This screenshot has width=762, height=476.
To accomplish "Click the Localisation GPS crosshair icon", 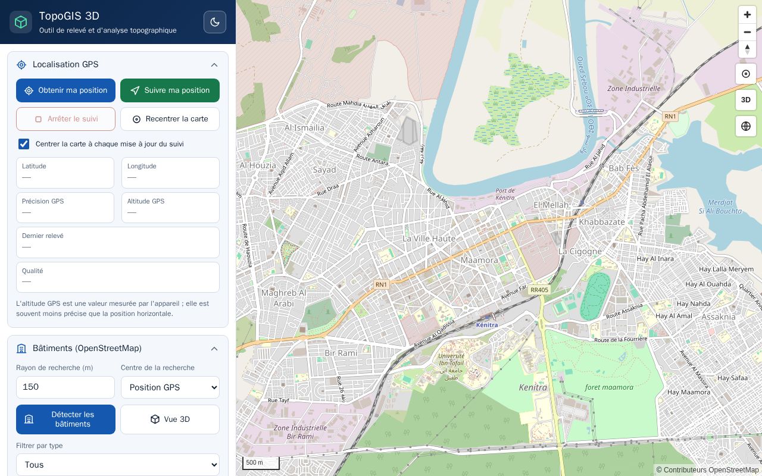I will [21, 65].
